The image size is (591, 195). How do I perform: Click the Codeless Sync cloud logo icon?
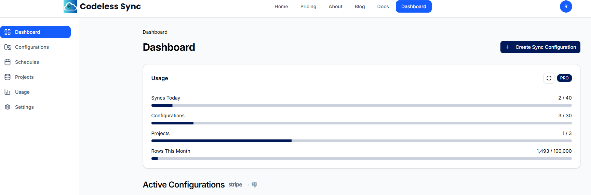(70, 6)
